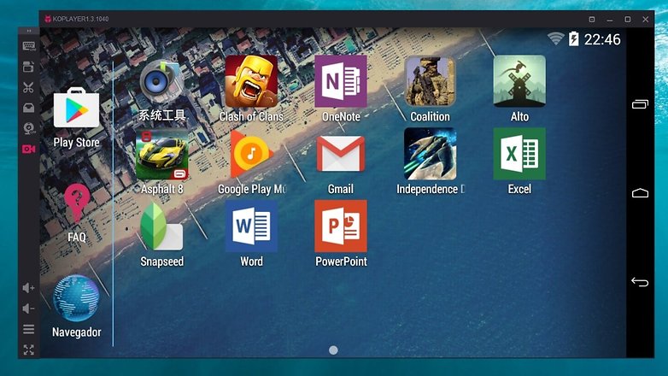The width and height of the screenshot is (668, 376).
Task: Open the 系统工具 system tools folder
Action: 161,81
